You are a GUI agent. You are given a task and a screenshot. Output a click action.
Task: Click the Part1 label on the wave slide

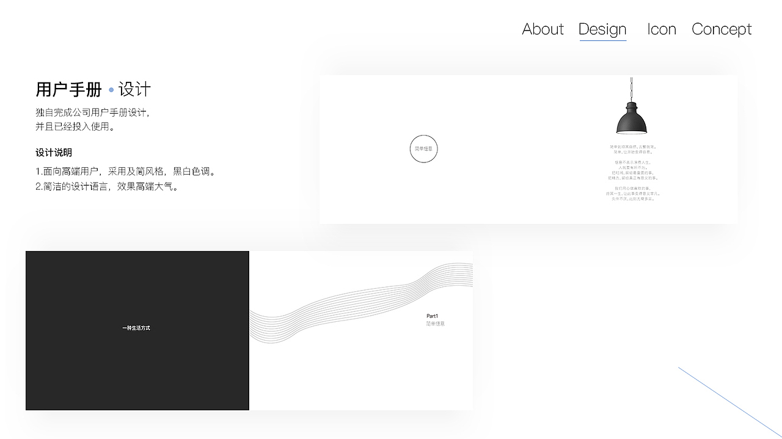432,316
